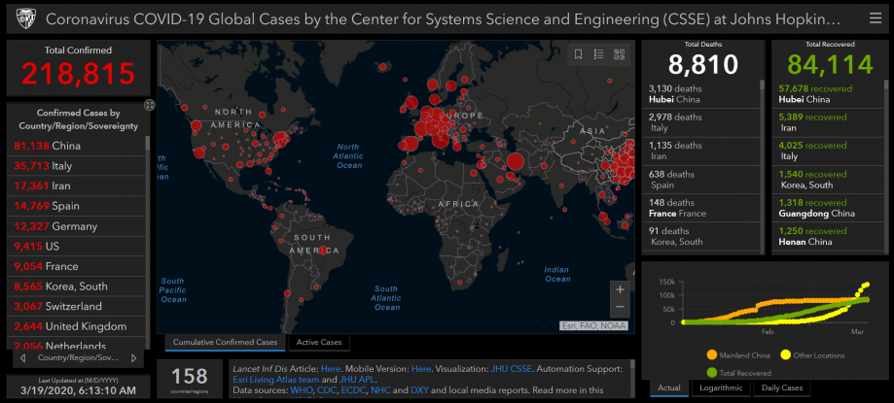
Task: Open the Esri Living Atlas team link
Action: click(275, 380)
